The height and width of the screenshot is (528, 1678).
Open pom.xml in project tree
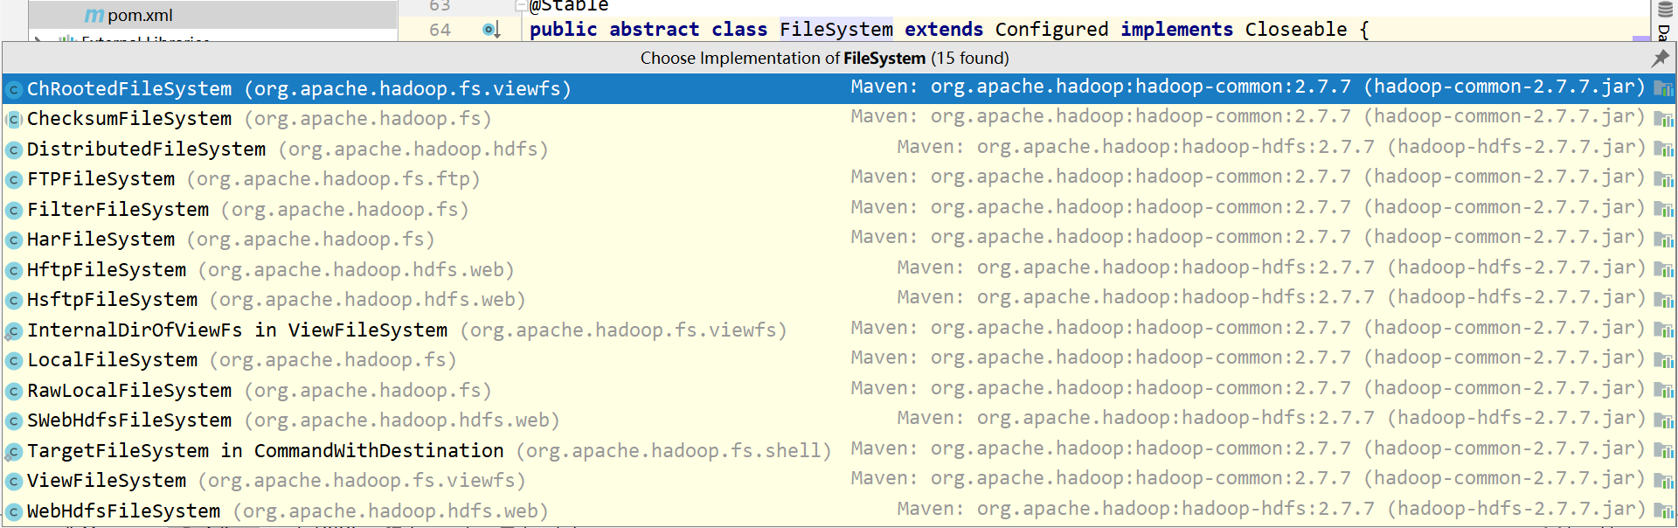click(140, 15)
